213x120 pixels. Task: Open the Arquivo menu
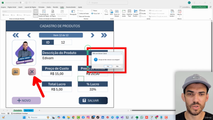[x=3, y=7]
